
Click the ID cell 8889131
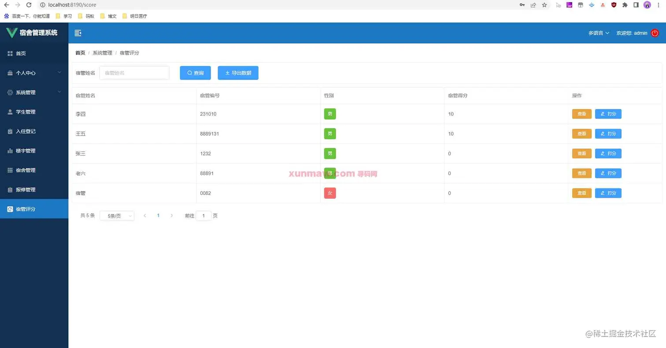(209, 133)
